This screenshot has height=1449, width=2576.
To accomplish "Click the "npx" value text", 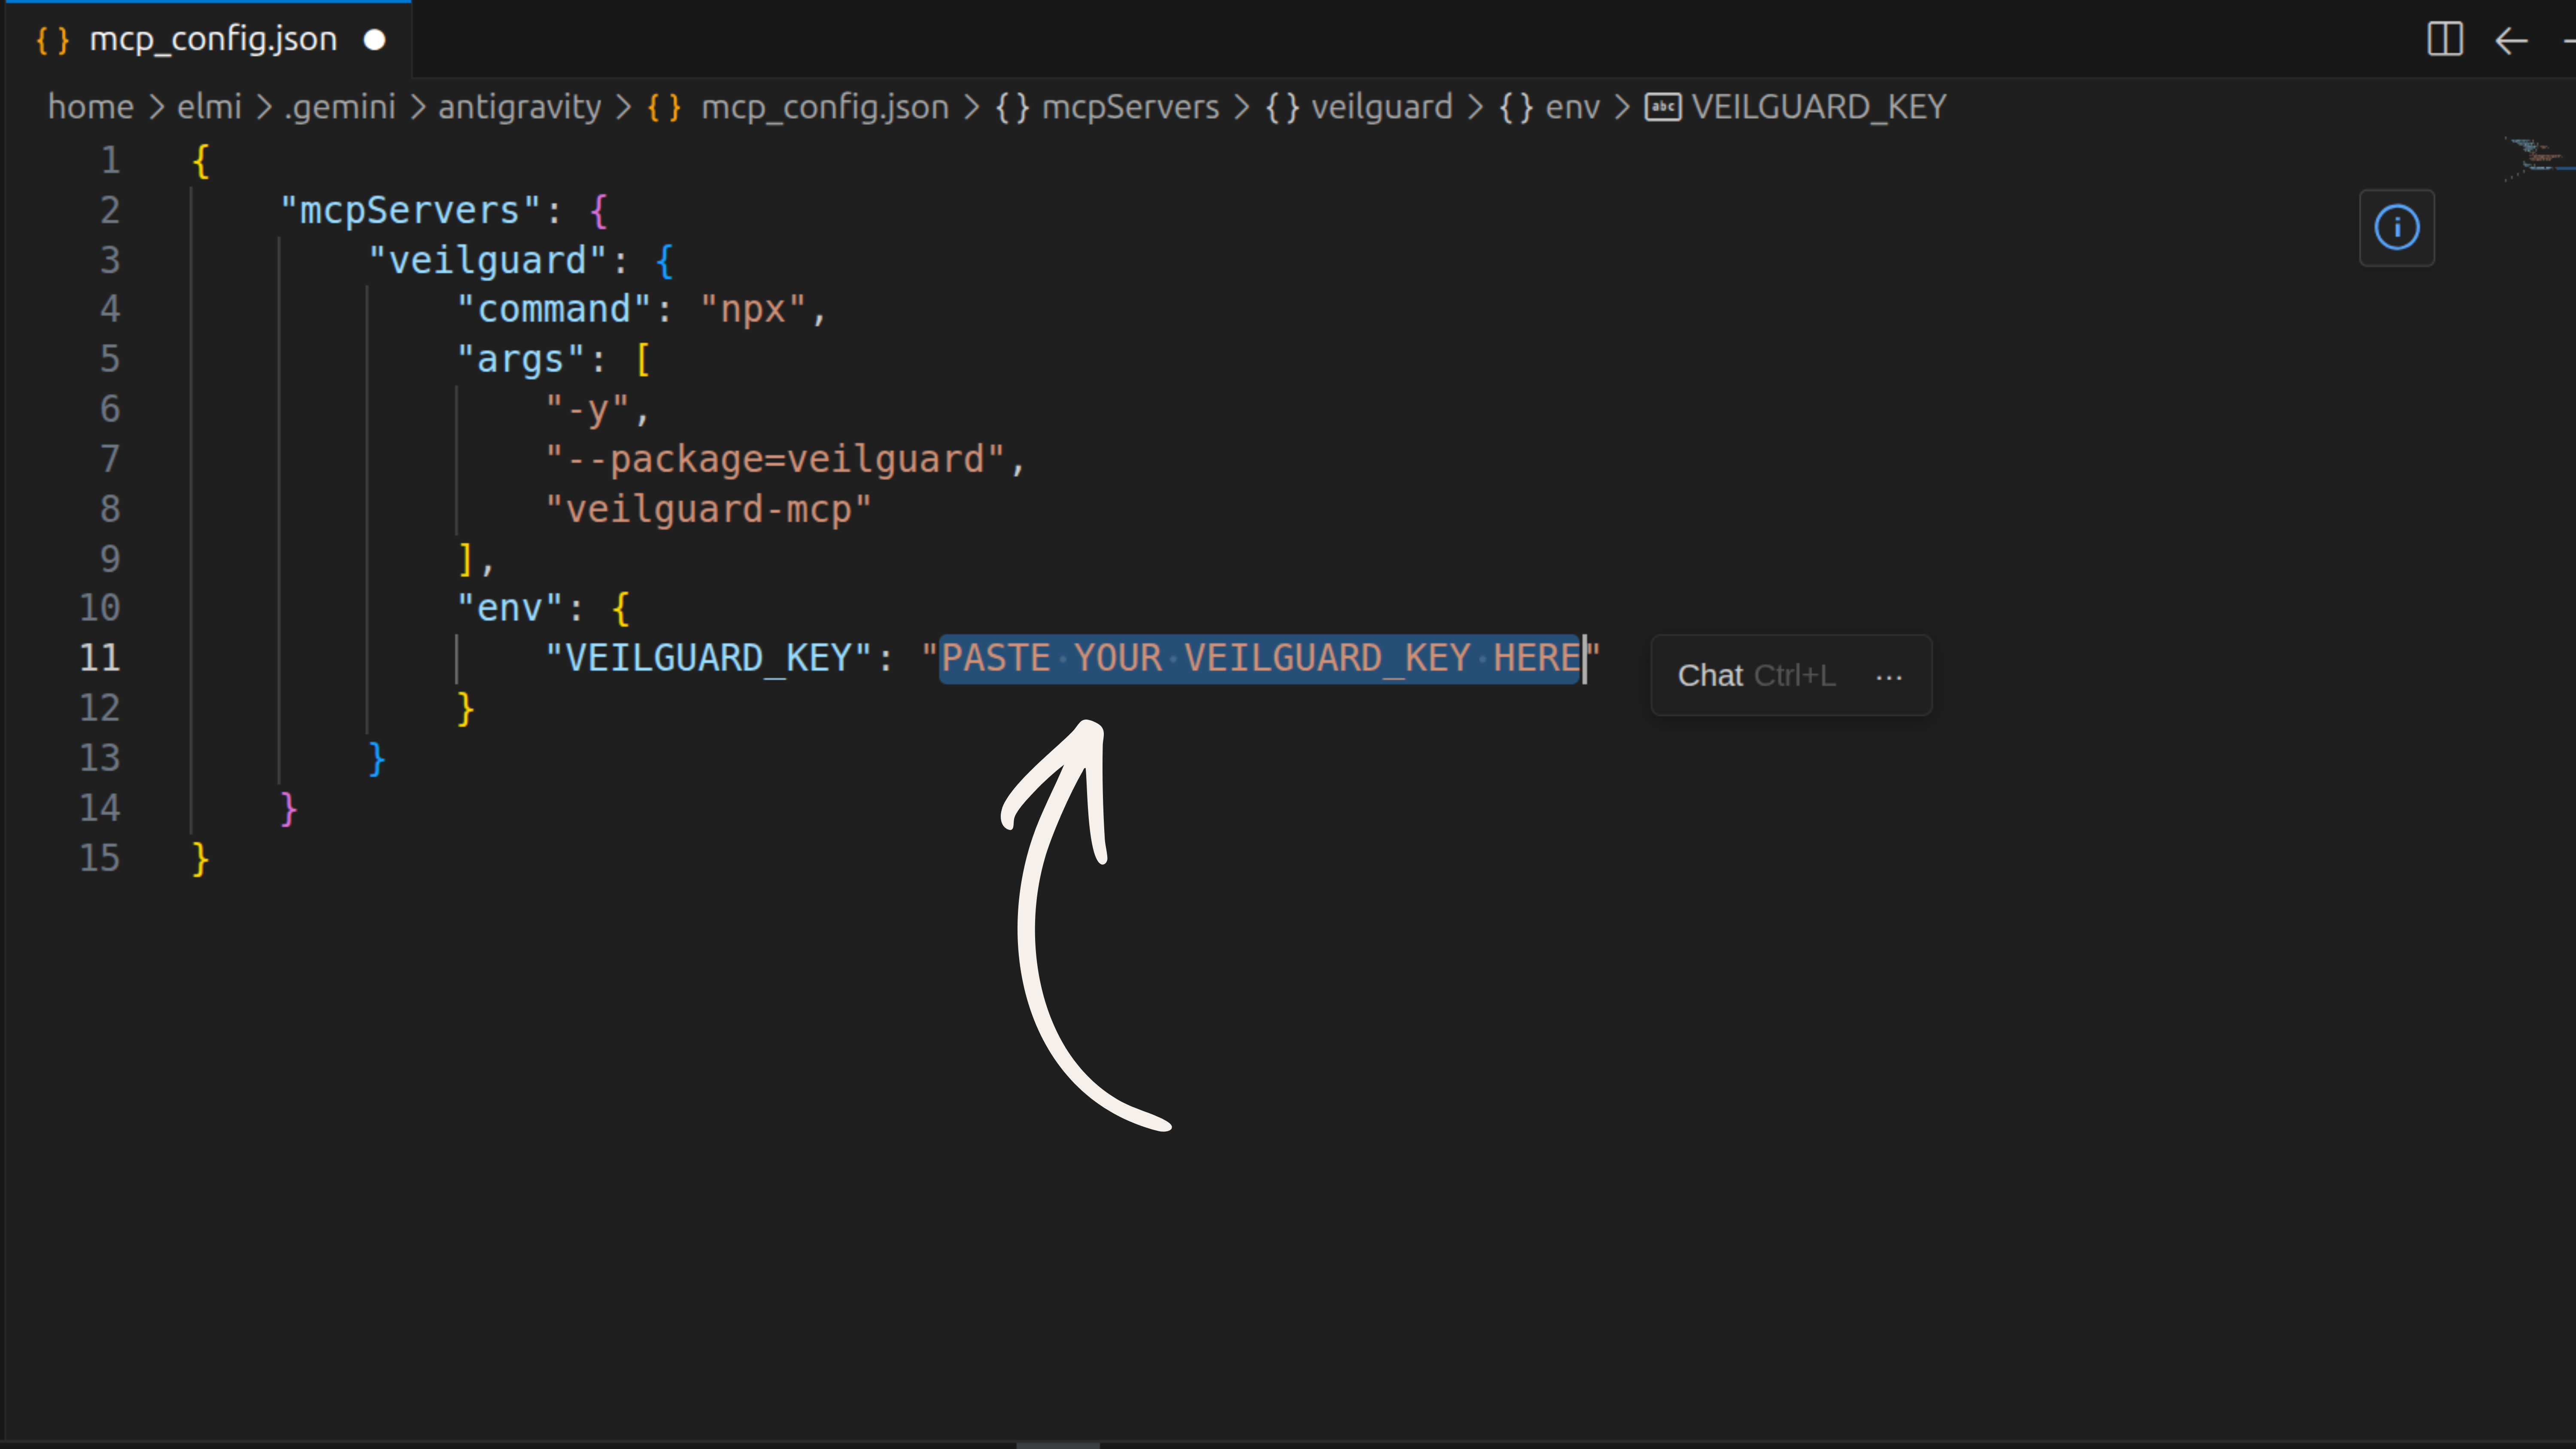I will 753,309.
